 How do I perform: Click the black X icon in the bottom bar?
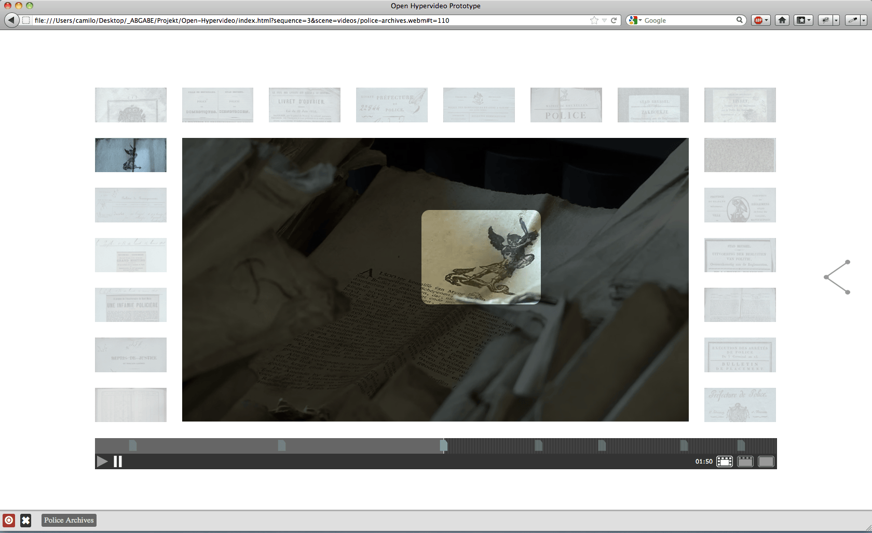[x=25, y=520]
